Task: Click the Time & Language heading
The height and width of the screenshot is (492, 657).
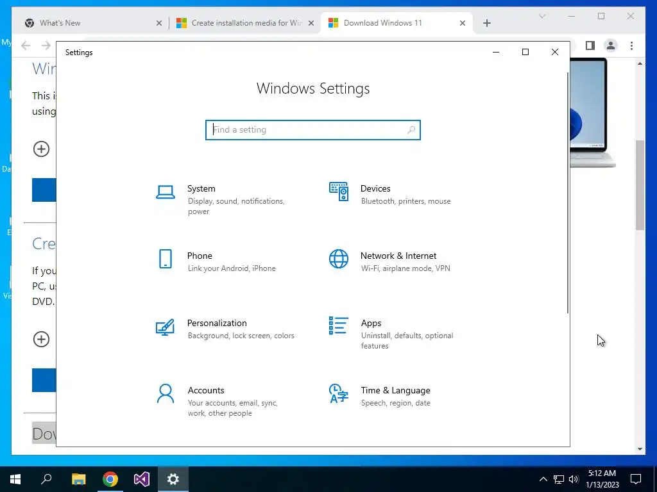Action: pyautogui.click(x=395, y=390)
